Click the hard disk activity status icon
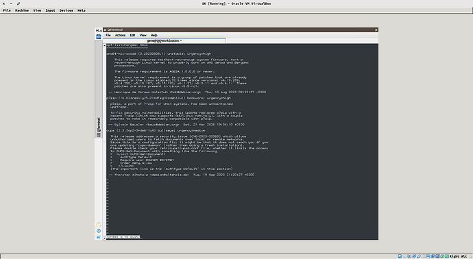The image size is (473, 259). (x=400, y=256)
